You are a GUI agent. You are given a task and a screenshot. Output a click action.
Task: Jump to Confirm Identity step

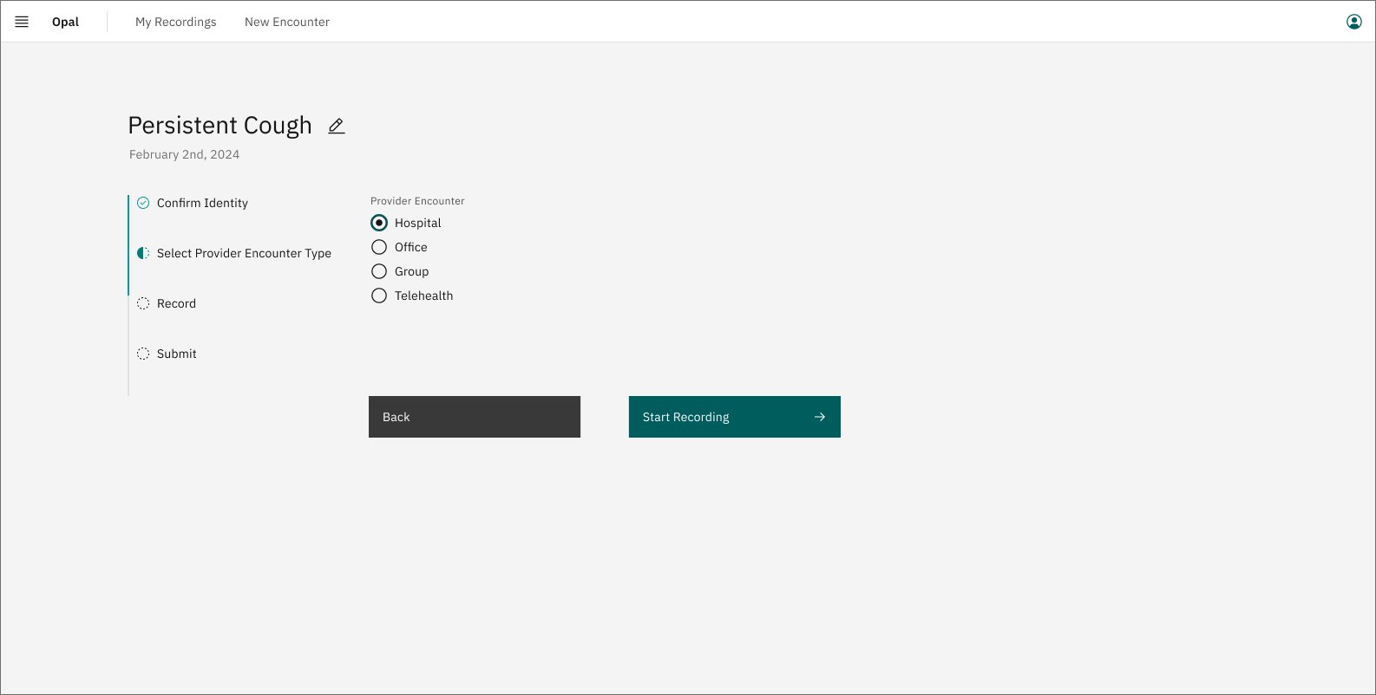point(202,203)
